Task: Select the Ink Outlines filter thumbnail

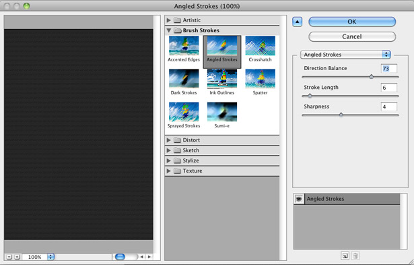Action: [x=221, y=78]
